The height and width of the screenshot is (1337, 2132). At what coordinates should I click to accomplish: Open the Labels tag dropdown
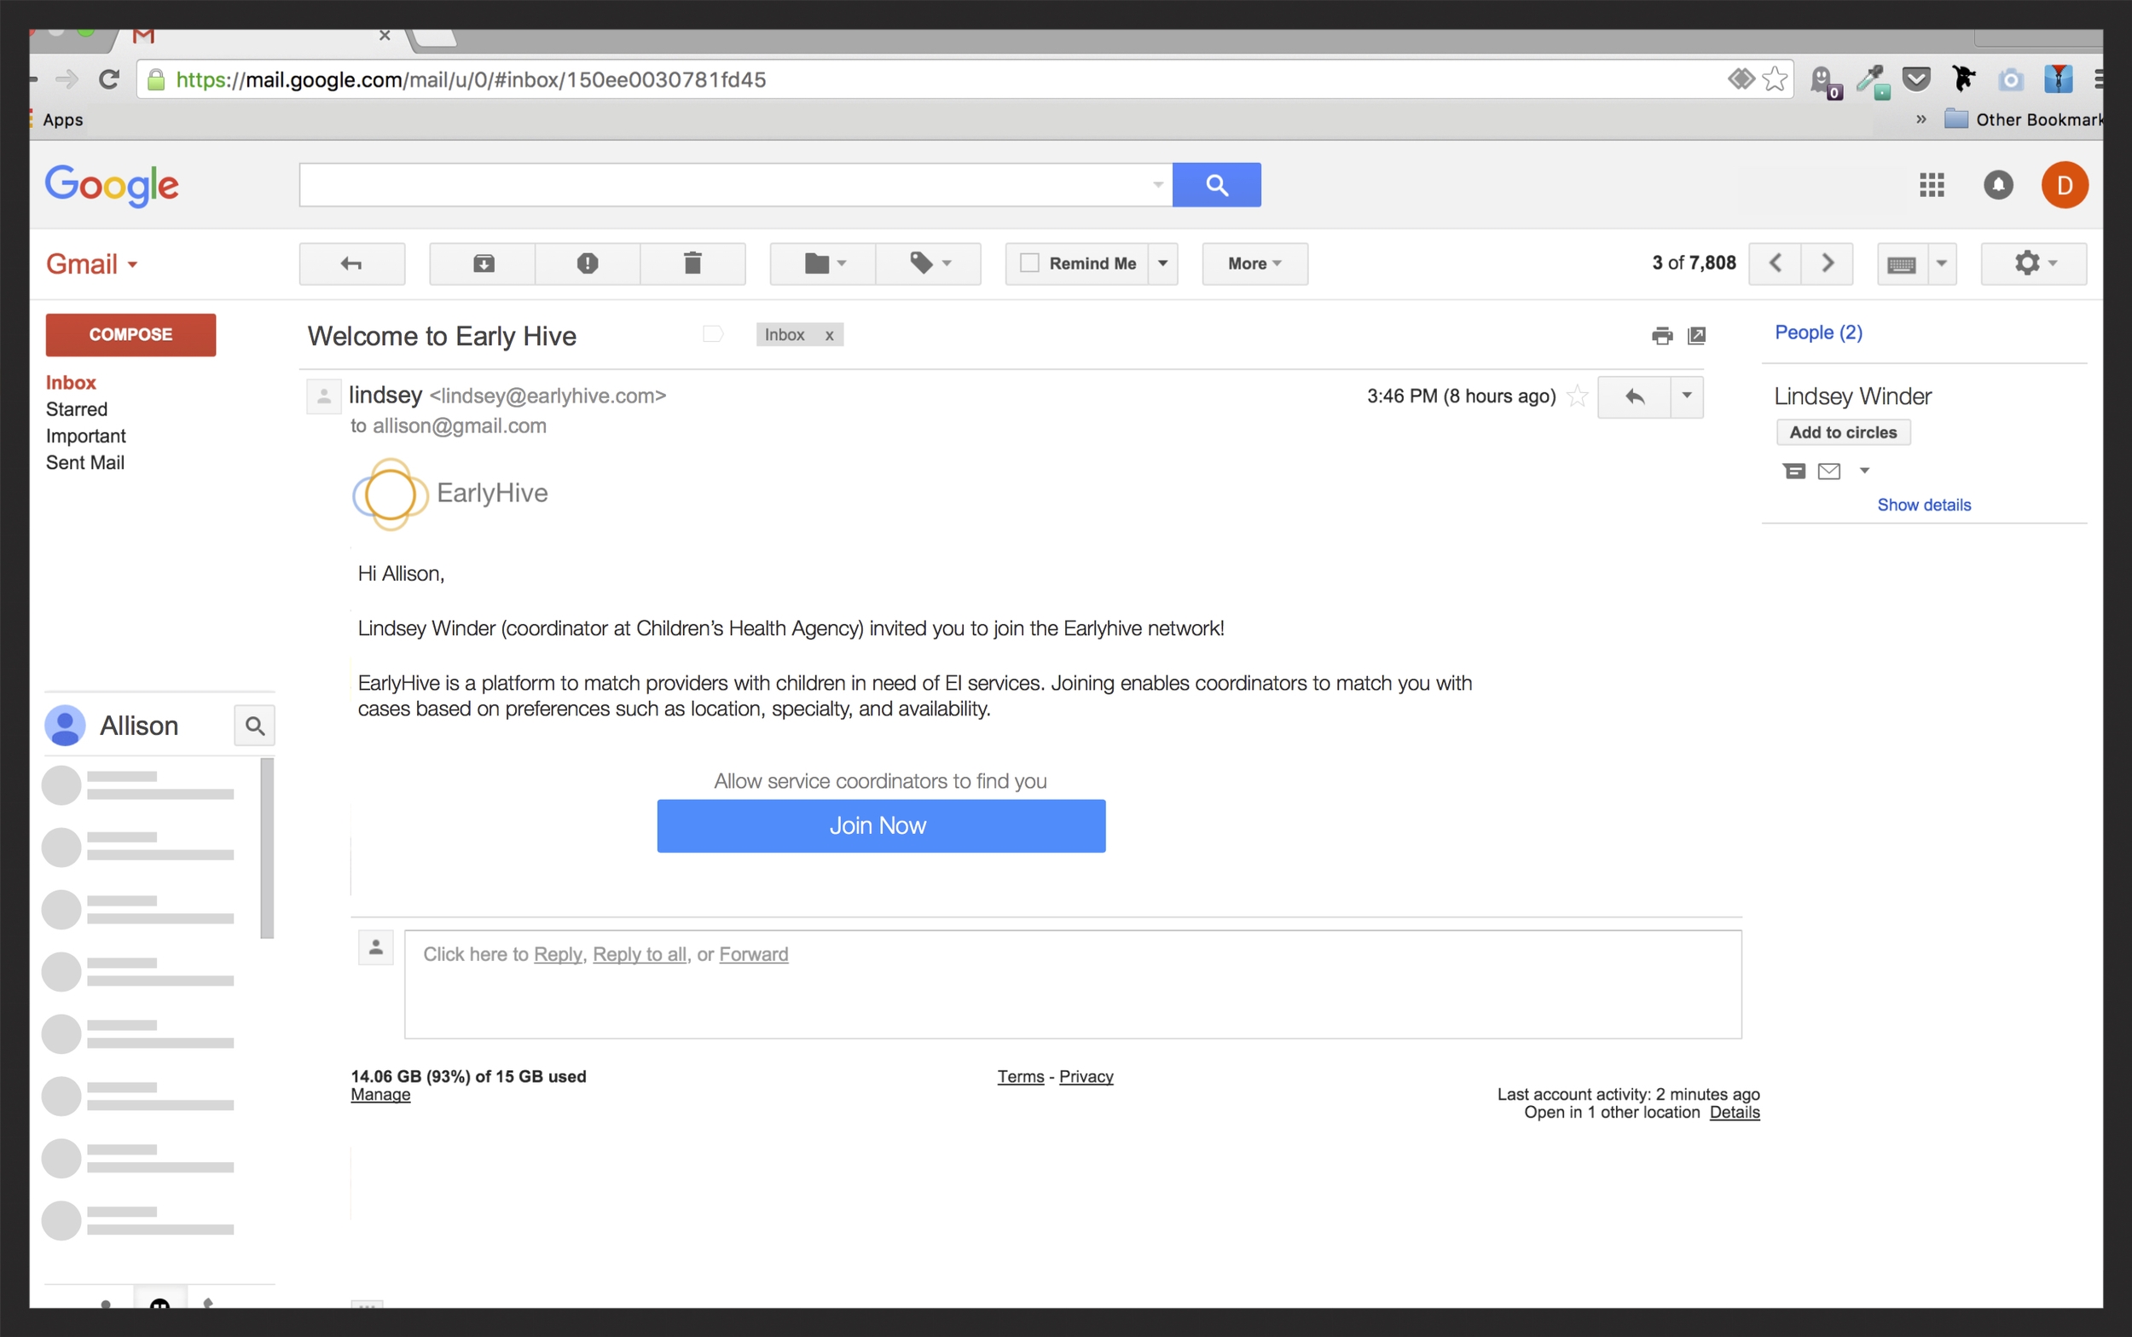(929, 263)
